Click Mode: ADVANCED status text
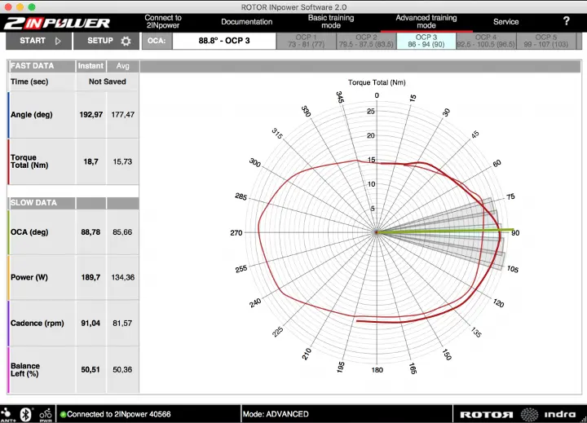The image size is (587, 423). coord(276,414)
